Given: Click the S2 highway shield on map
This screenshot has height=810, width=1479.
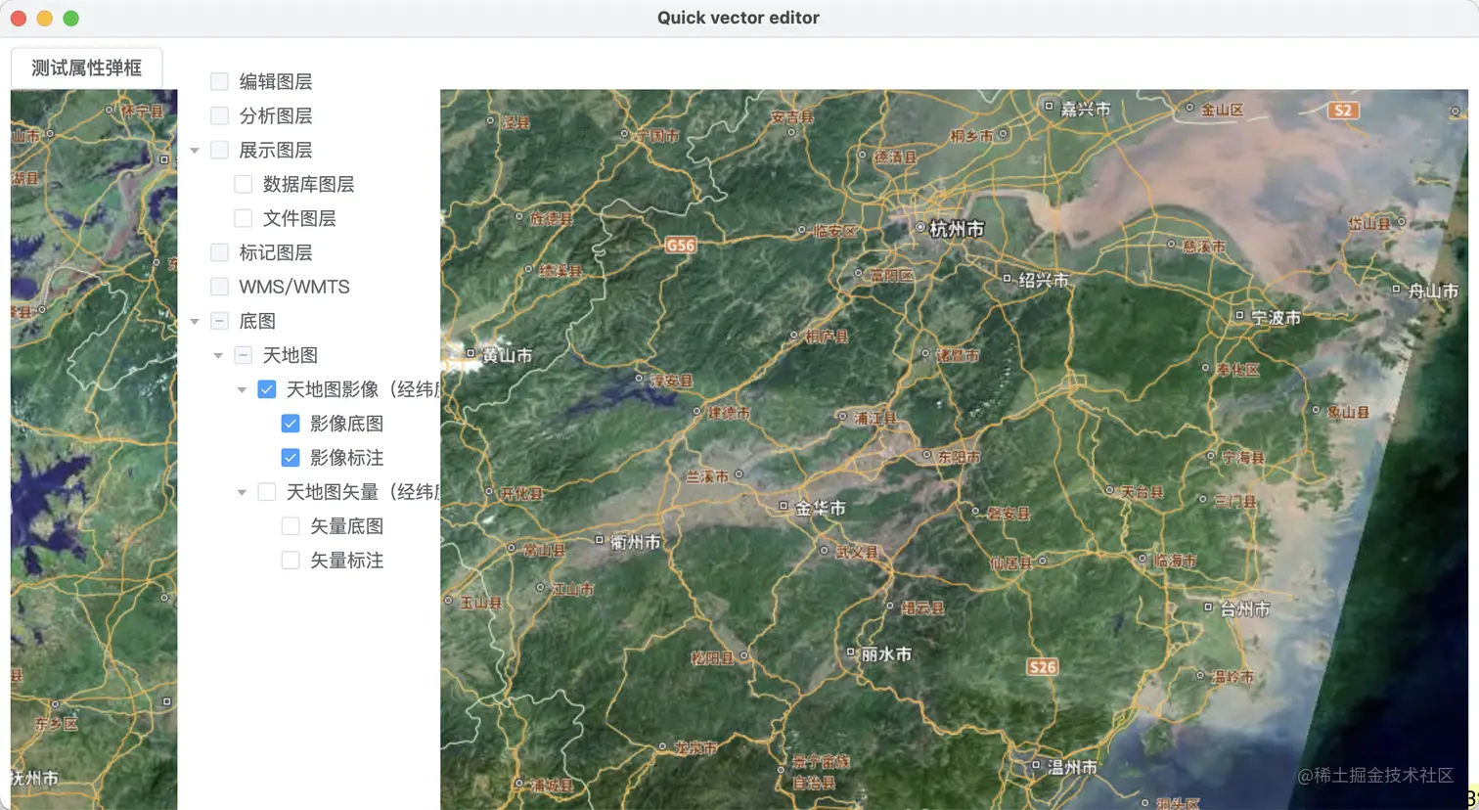Looking at the screenshot, I should point(1343,111).
